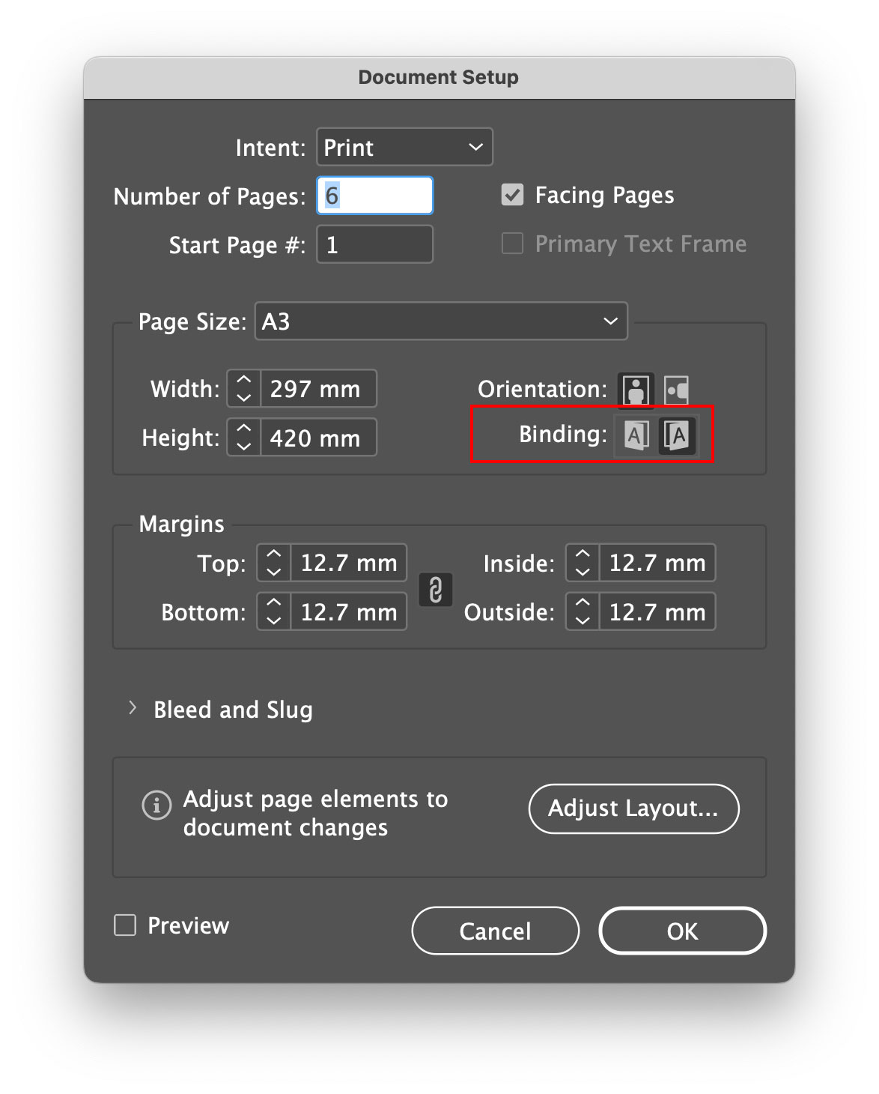Choose right-to-left binding
The width and height of the screenshot is (879, 1094).
pos(676,435)
